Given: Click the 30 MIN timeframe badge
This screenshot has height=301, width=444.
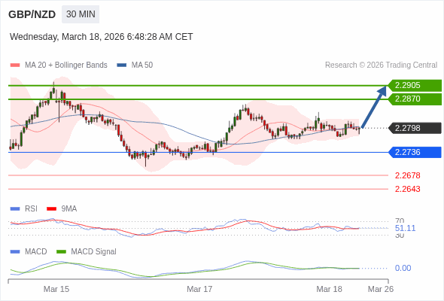Looking at the screenshot, I should 81,14.
